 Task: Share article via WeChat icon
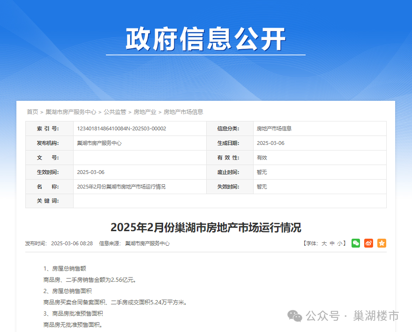[355, 243]
